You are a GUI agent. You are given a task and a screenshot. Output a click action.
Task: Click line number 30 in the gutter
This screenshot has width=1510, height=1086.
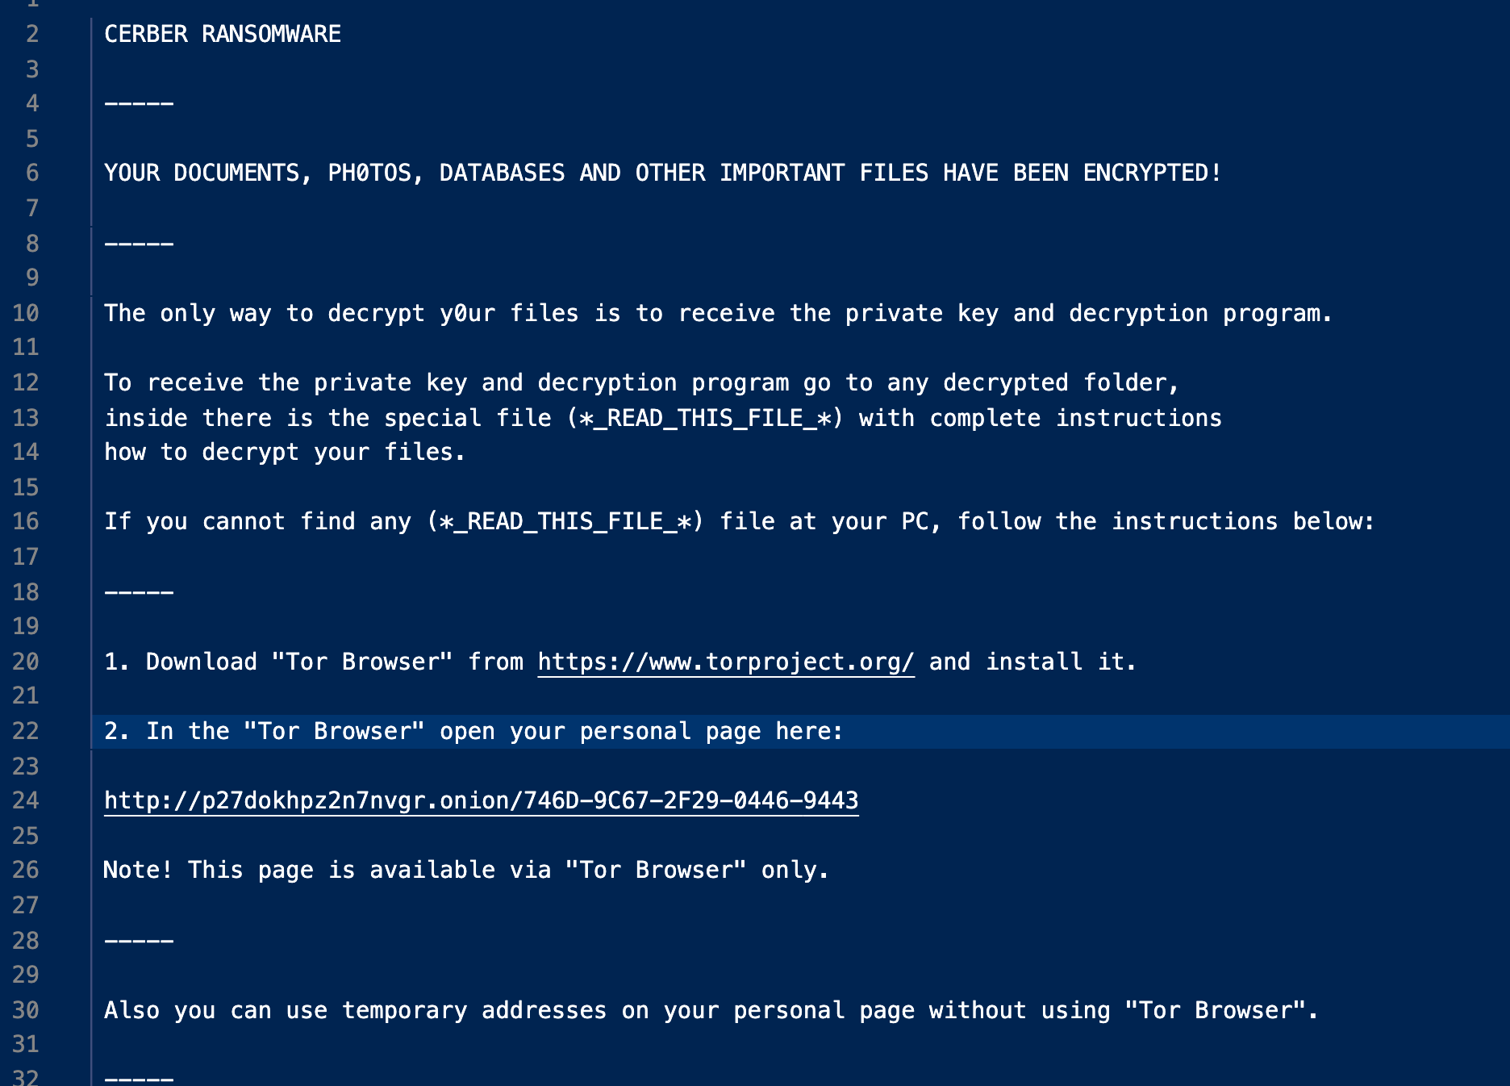click(x=26, y=1010)
